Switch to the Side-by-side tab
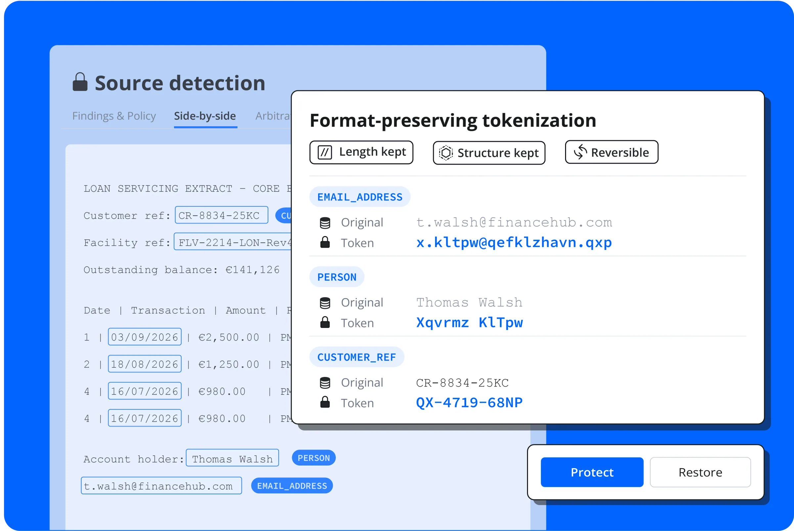794x531 pixels. 205,116
